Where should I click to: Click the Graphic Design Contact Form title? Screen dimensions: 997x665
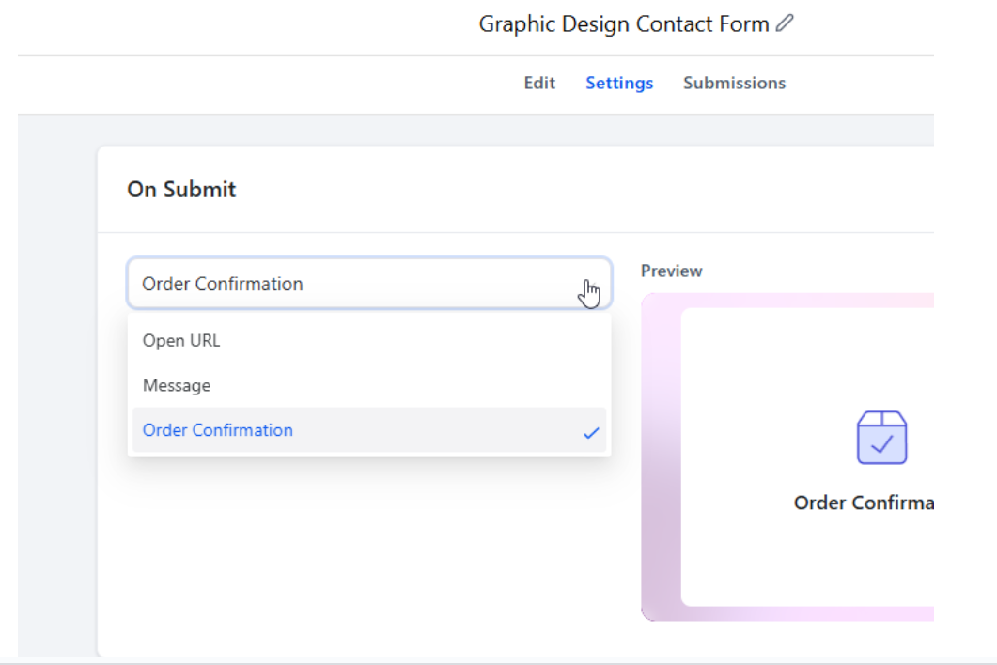pyautogui.click(x=624, y=24)
